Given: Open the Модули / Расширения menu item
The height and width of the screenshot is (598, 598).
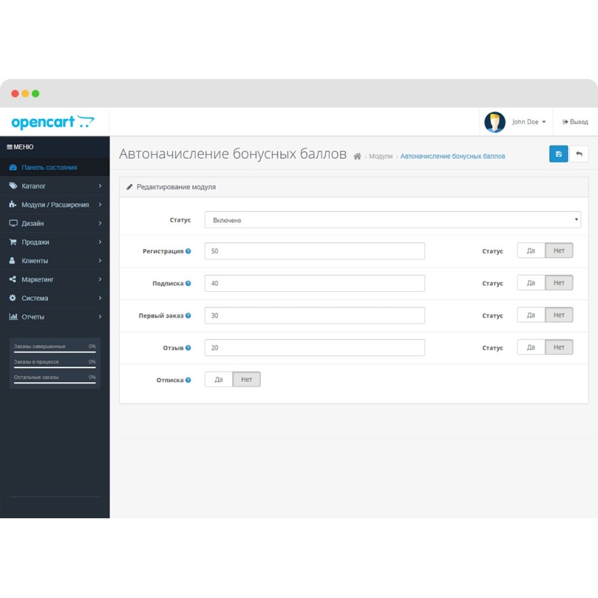Looking at the screenshot, I should coord(55,205).
